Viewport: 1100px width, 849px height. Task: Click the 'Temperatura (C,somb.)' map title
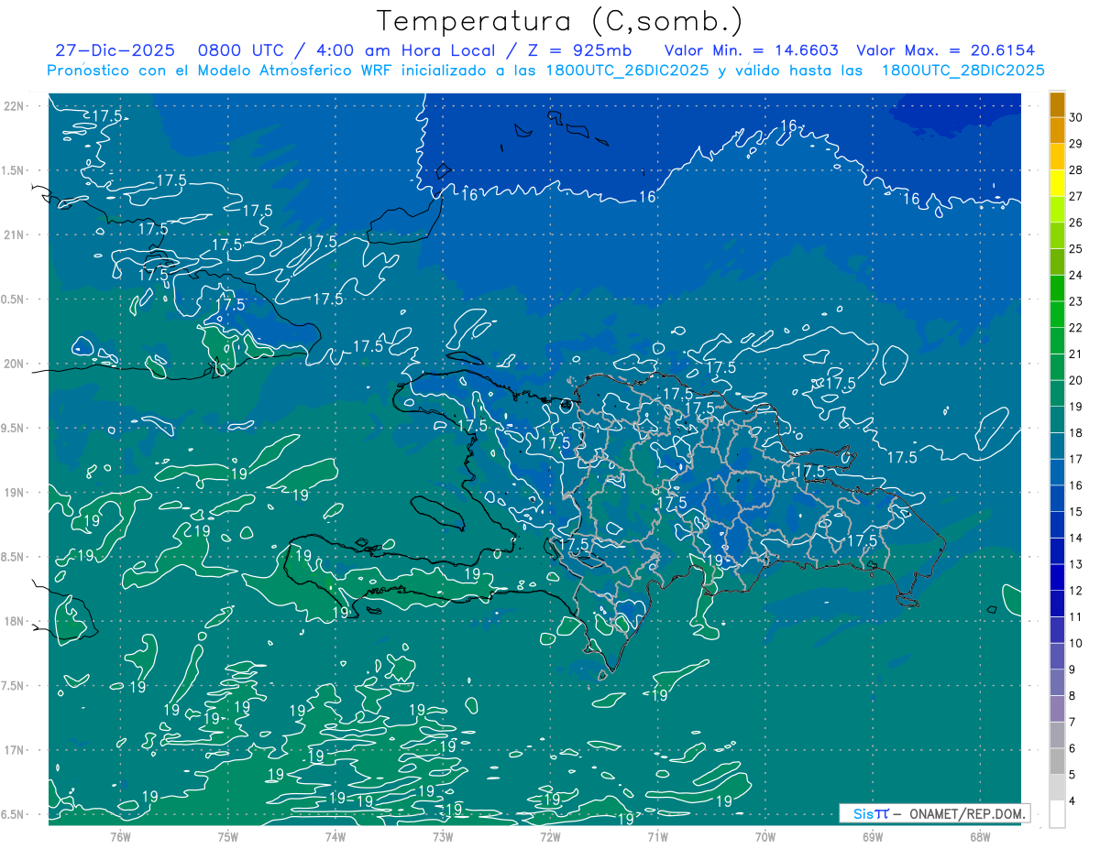(560, 21)
